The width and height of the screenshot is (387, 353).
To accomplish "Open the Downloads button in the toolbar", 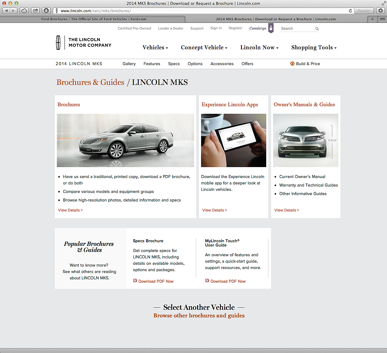I will pyautogui.click(x=381, y=11).
